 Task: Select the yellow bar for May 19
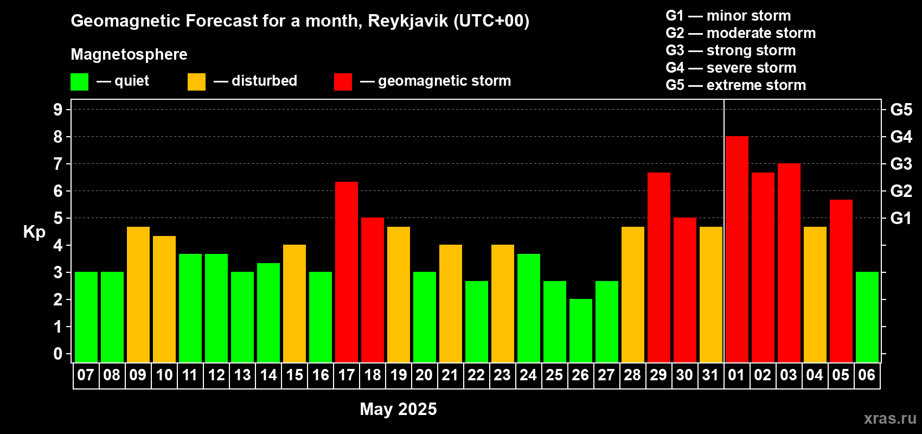tap(399, 295)
